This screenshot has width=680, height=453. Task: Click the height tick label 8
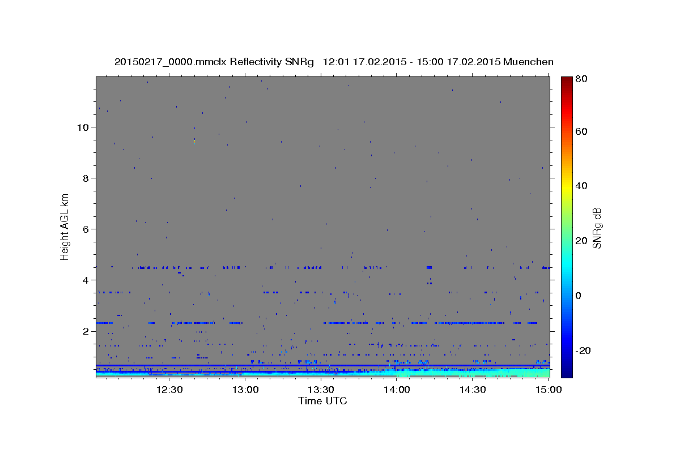coord(86,178)
